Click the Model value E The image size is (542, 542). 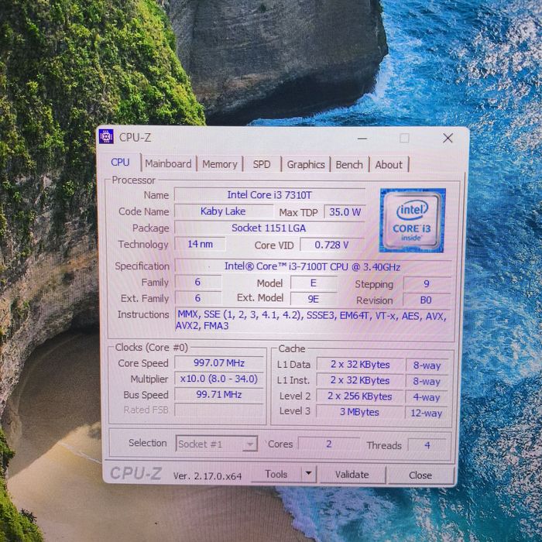pos(313,283)
